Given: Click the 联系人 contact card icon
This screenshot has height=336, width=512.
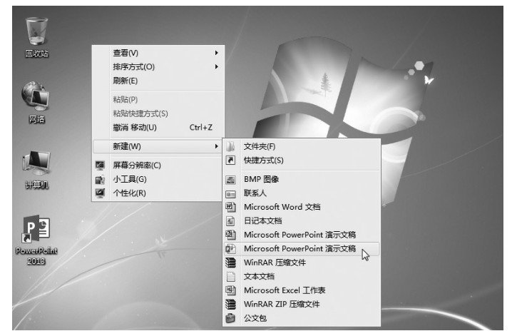Looking at the screenshot, I should tap(230, 193).
